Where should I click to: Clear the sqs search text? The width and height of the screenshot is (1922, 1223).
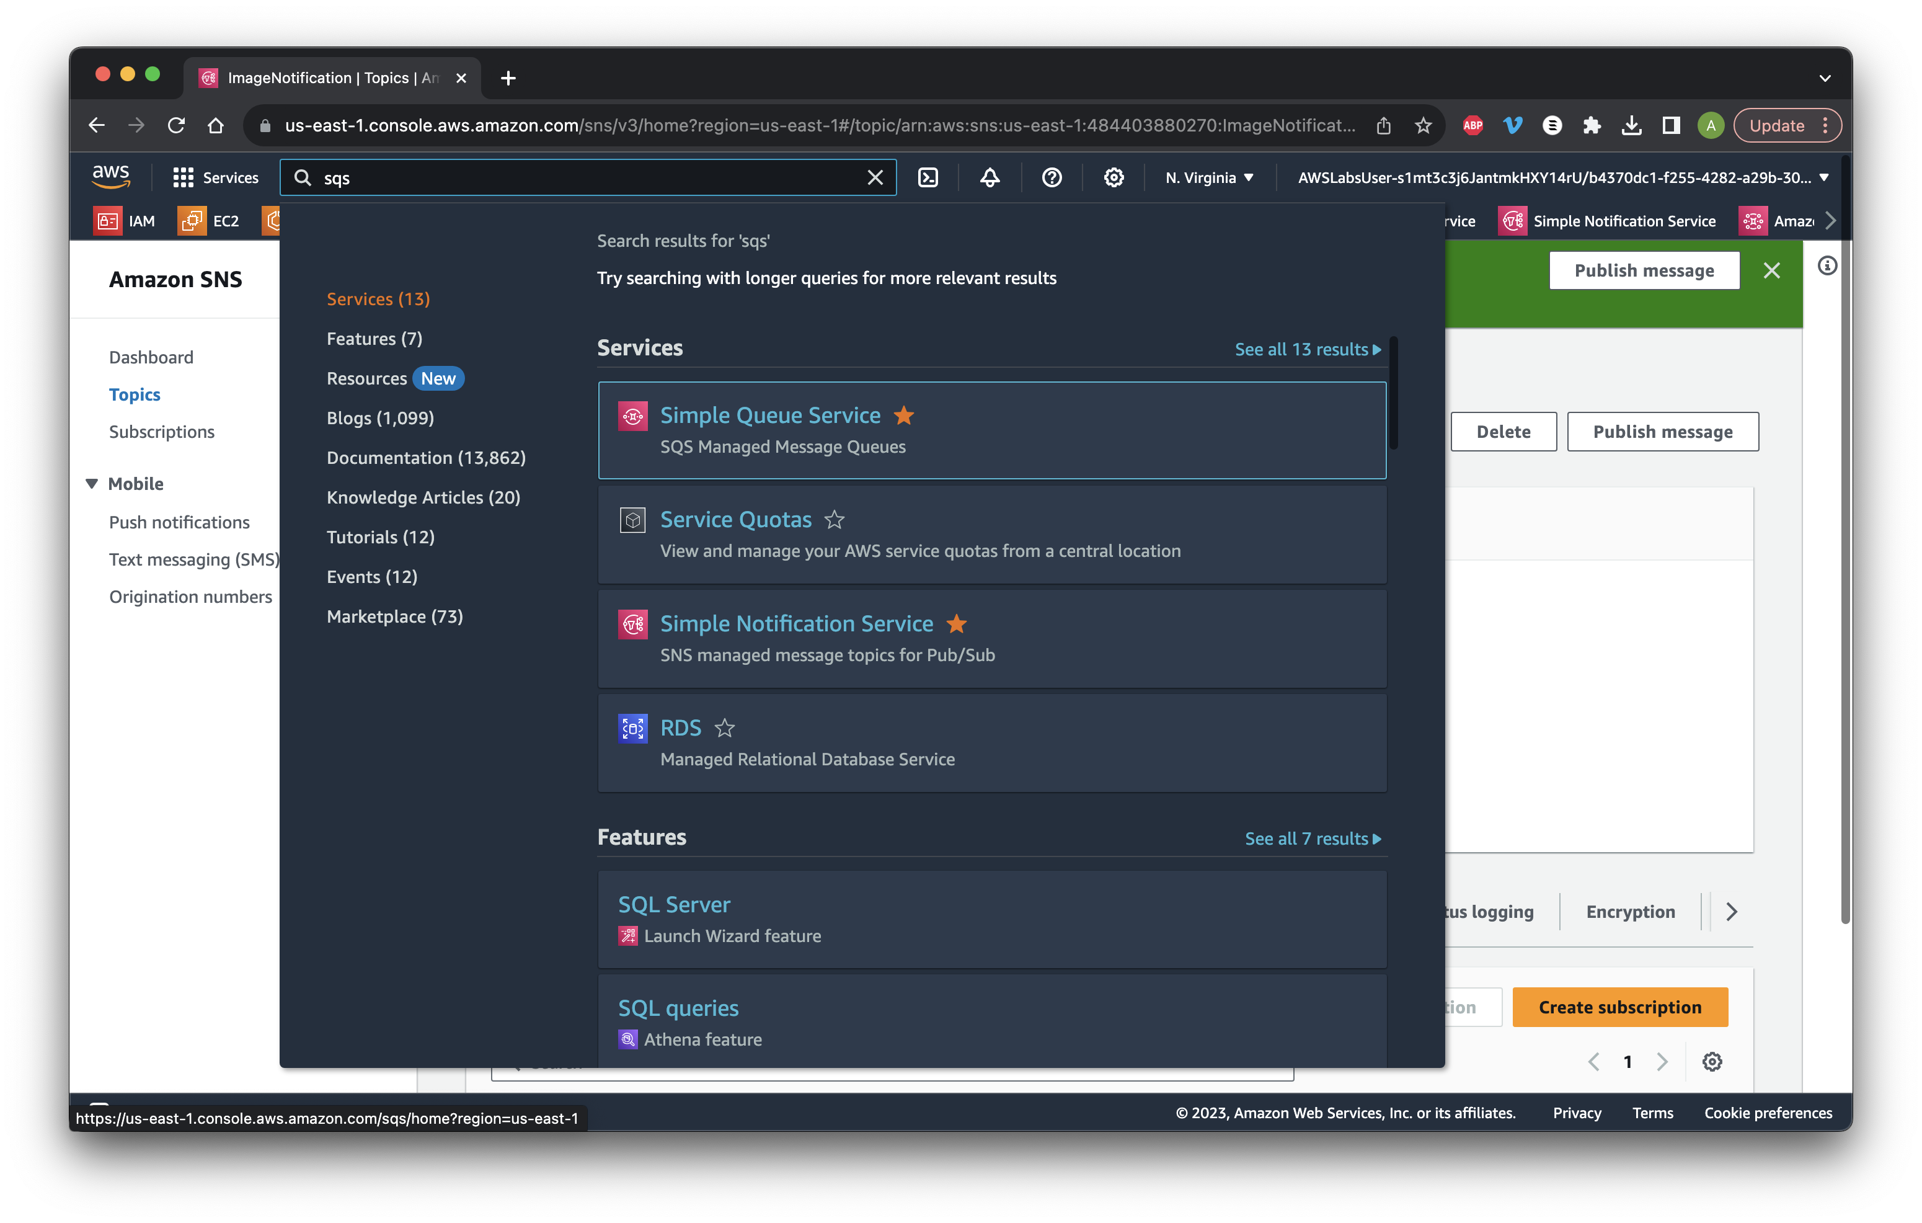tap(875, 177)
